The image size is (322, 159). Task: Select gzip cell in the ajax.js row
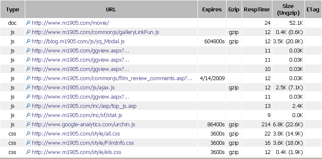(x=234, y=88)
